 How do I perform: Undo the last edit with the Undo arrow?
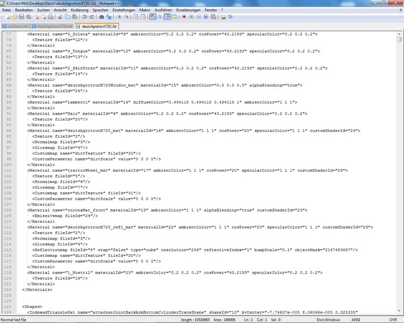84,17
